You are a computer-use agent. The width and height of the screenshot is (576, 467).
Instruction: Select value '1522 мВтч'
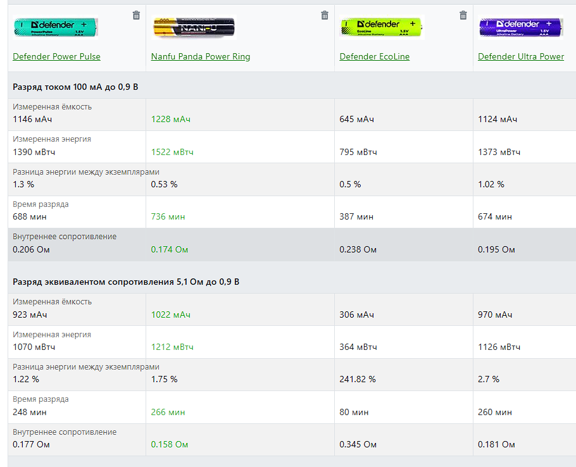(172, 152)
